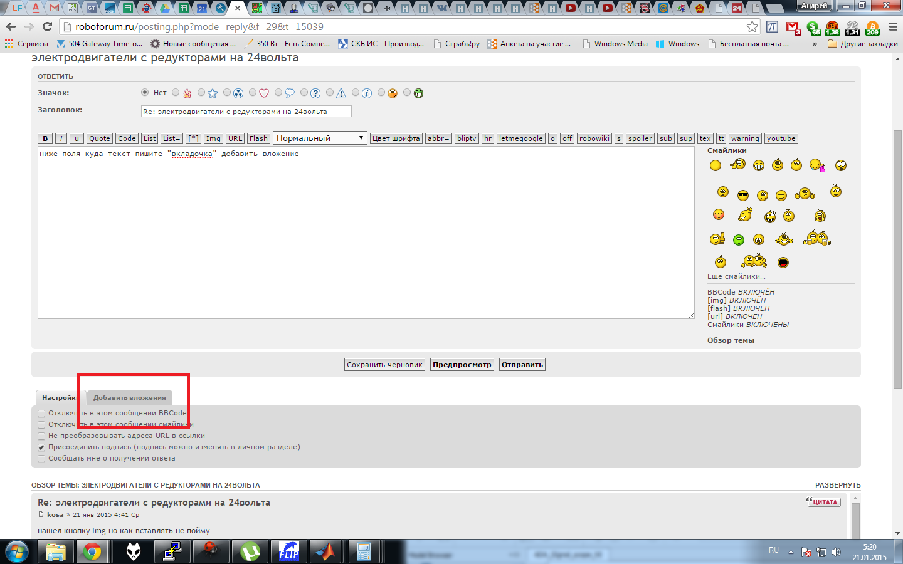This screenshot has width=903, height=564.
Task: Check the disable BBCode in this message box
Action: [x=41, y=414]
